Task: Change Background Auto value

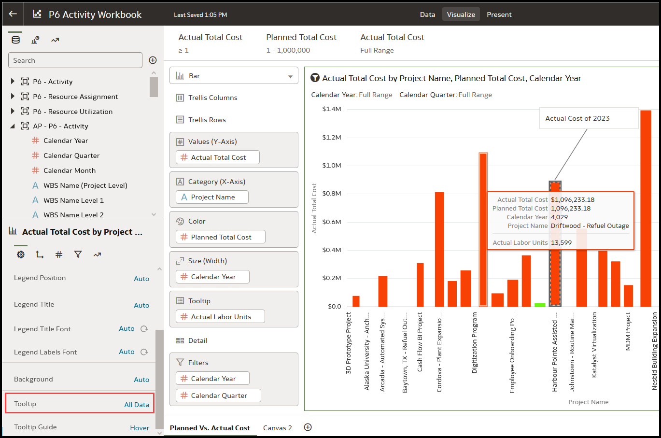Action: pos(141,380)
